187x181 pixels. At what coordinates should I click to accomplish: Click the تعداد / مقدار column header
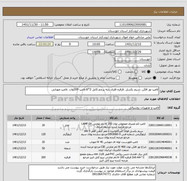[43, 118]
